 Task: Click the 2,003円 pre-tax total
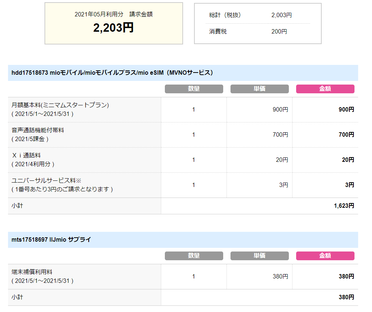pyautogui.click(x=282, y=15)
